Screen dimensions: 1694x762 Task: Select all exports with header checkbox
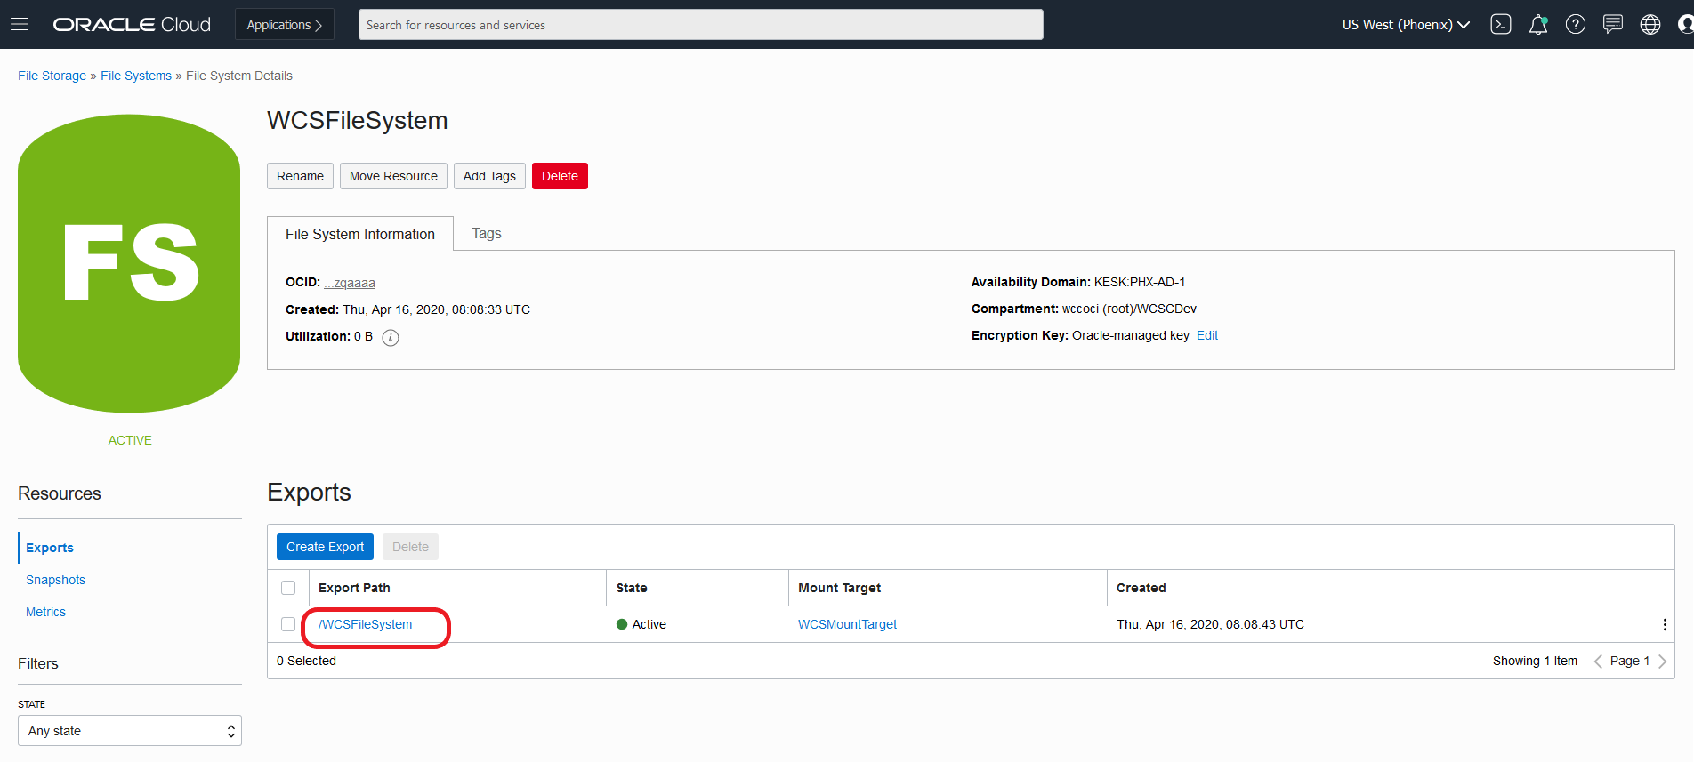click(288, 588)
